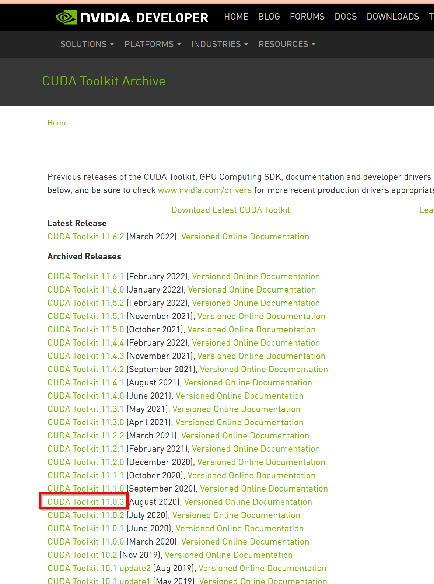Open the www.nvidia.com/drivers link
Screen dimensions: 434x584
205,190
